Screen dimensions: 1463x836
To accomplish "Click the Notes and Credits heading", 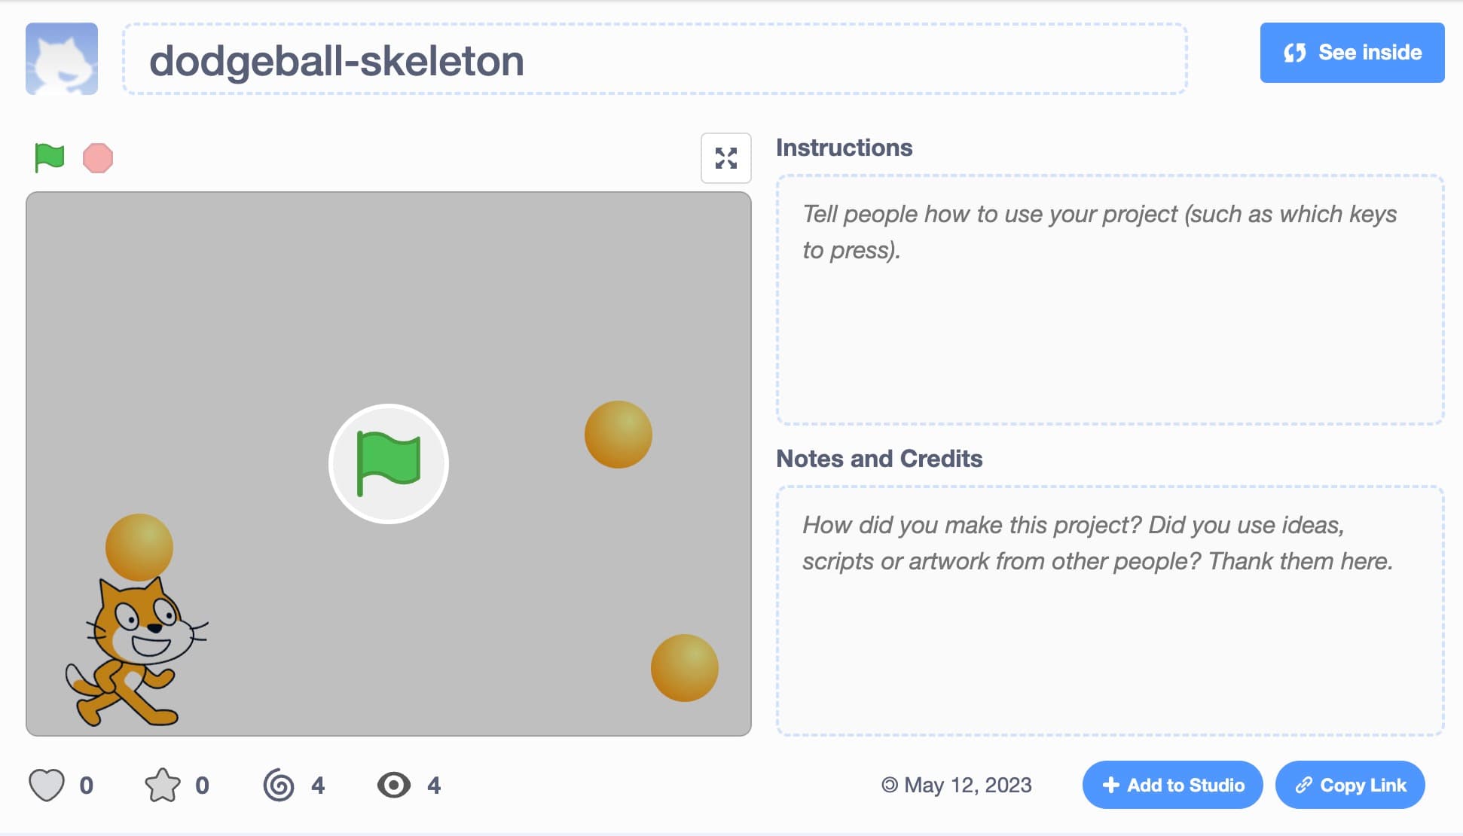I will [x=879, y=459].
